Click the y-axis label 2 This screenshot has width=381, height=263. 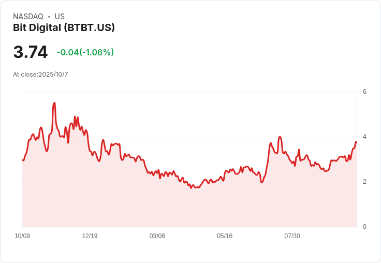click(364, 182)
